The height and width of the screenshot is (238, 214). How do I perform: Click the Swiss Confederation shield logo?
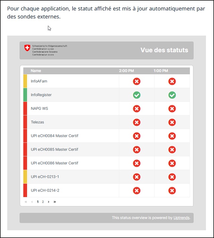coord(27,48)
